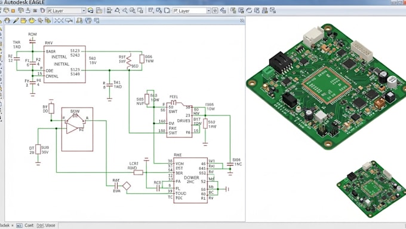Click the stacked monitors icon in top toolbar

pyautogui.click(x=21, y=11)
